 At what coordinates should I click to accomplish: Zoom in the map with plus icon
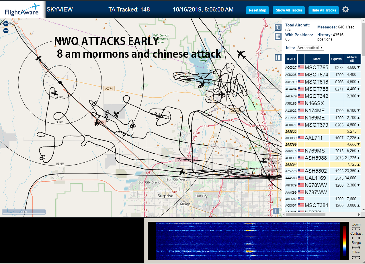click(x=6, y=24)
